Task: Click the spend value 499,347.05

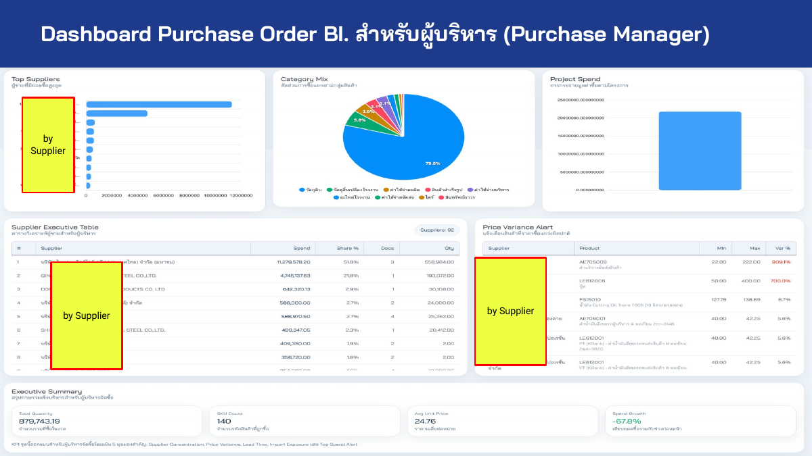Action: (297, 330)
